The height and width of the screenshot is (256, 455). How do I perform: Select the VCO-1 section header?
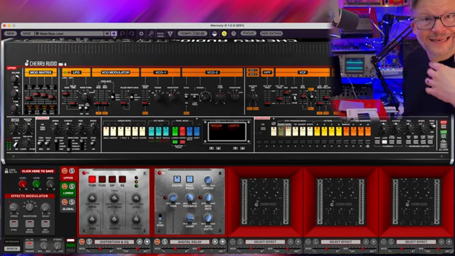[161, 73]
